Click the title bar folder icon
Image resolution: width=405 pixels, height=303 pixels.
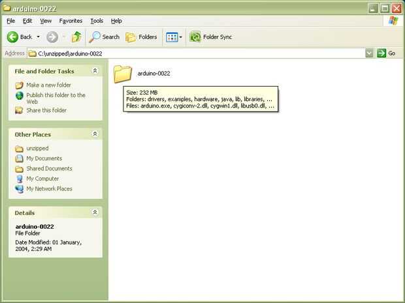click(x=7, y=8)
